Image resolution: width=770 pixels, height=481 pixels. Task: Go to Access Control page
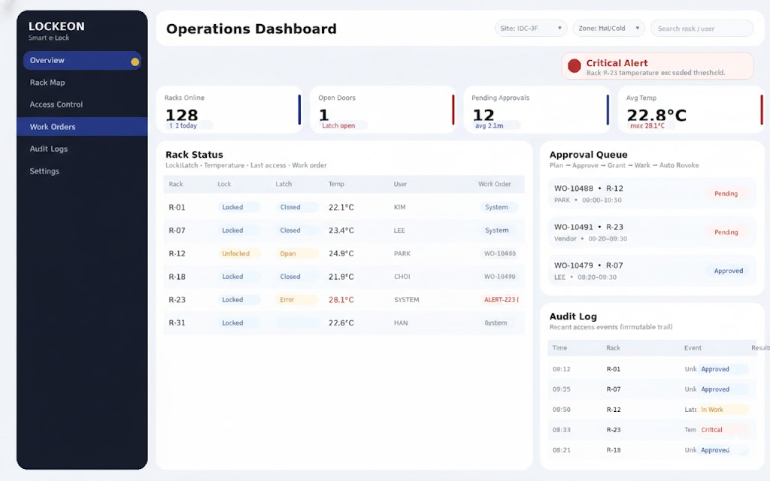56,104
